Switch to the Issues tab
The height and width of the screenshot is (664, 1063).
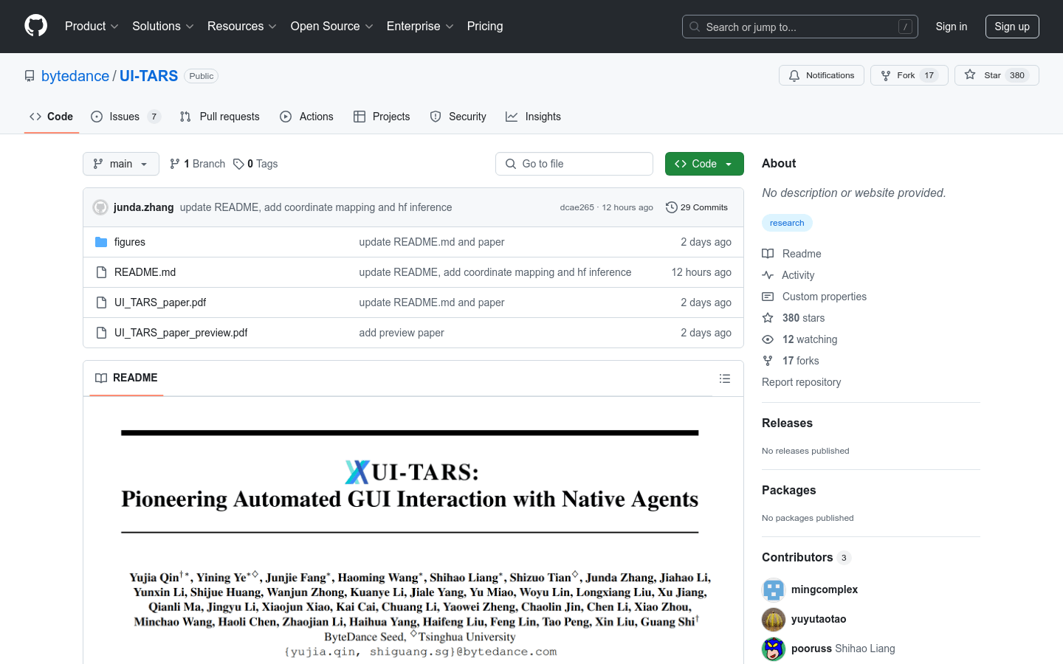coord(125,117)
